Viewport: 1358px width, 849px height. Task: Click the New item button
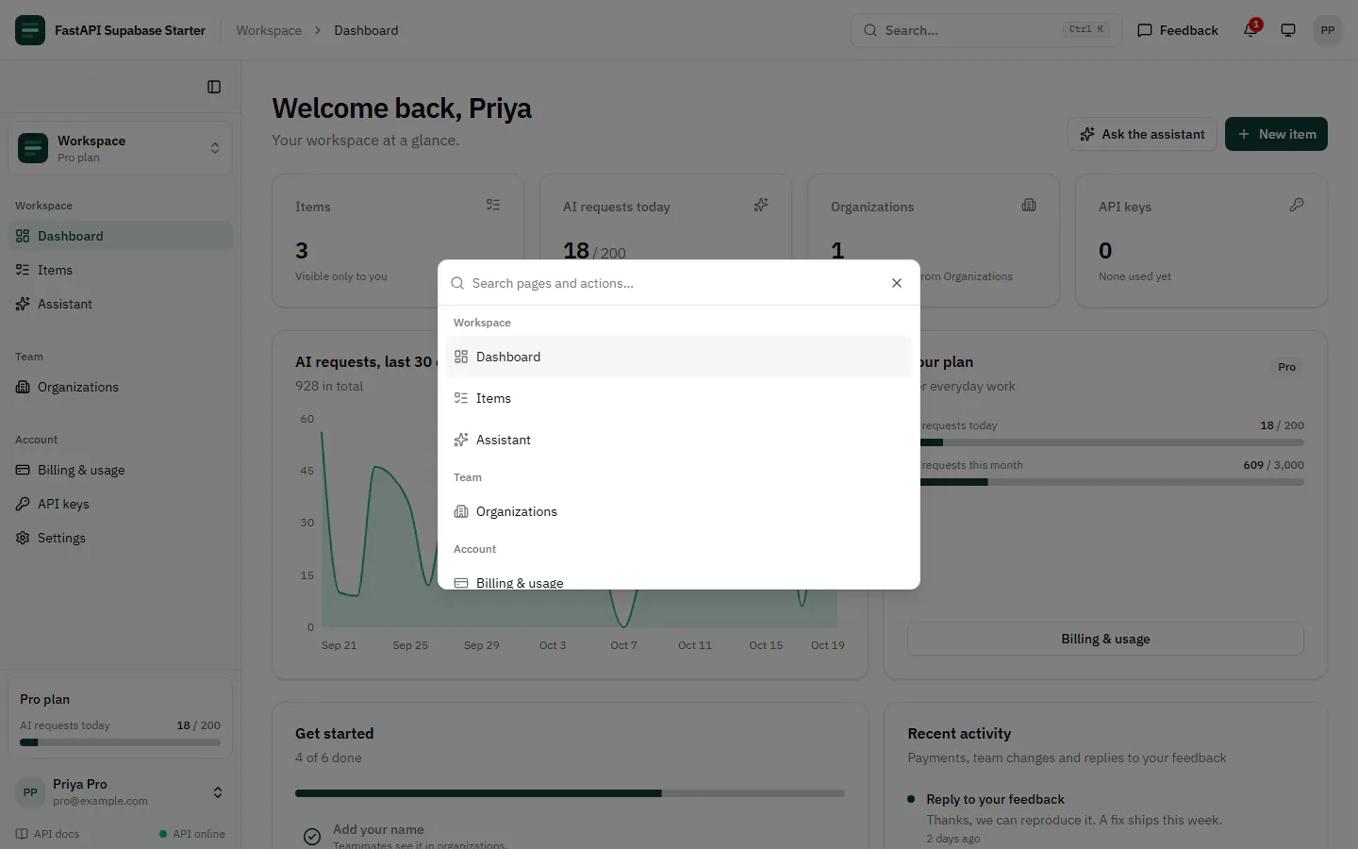[1276, 134]
